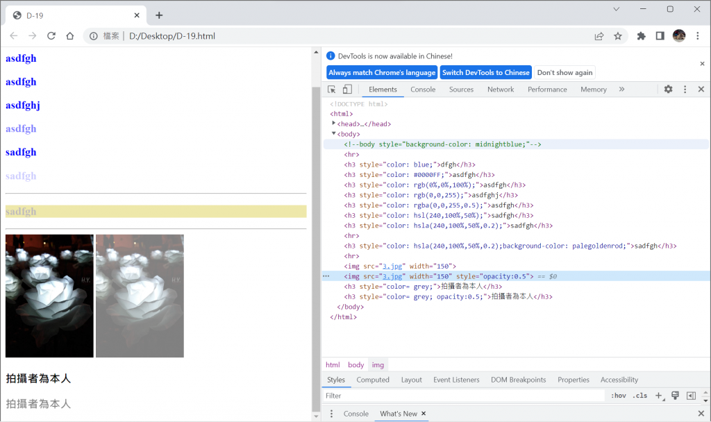Collapse the body element node
This screenshot has height=422, width=711.
pos(334,134)
